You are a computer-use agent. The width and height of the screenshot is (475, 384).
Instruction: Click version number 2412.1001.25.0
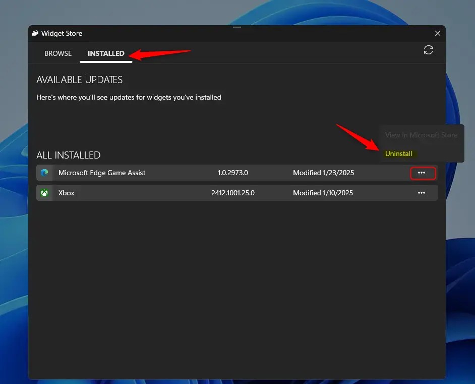[233, 193]
